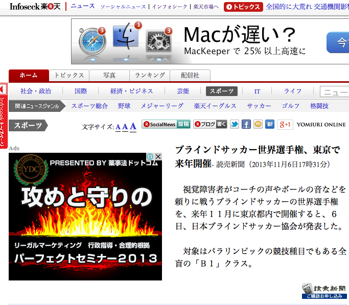Open 楽天イーグルス subgenre link

[x=215, y=106]
